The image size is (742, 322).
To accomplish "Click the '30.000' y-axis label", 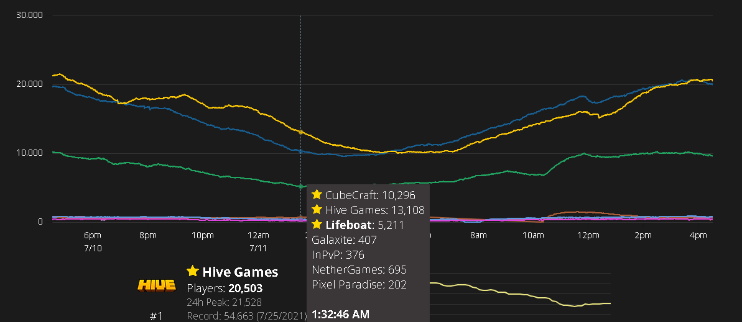I will tap(29, 15).
